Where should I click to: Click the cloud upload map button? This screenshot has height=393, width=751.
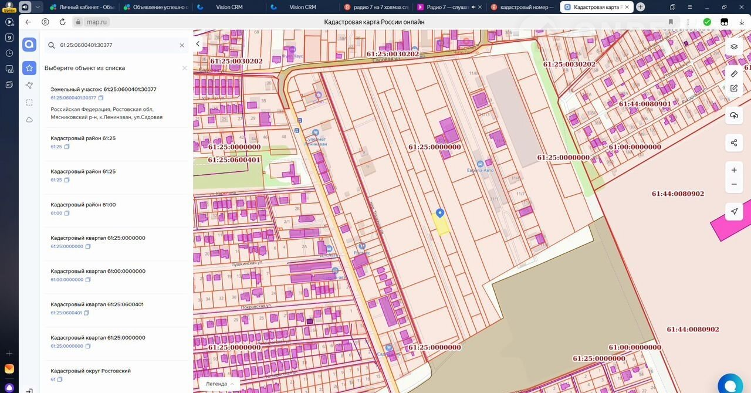tap(733, 116)
